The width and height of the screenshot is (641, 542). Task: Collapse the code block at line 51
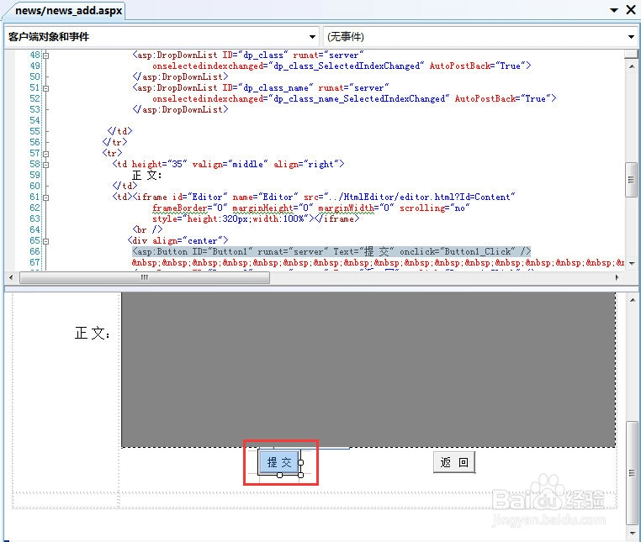tap(45, 88)
